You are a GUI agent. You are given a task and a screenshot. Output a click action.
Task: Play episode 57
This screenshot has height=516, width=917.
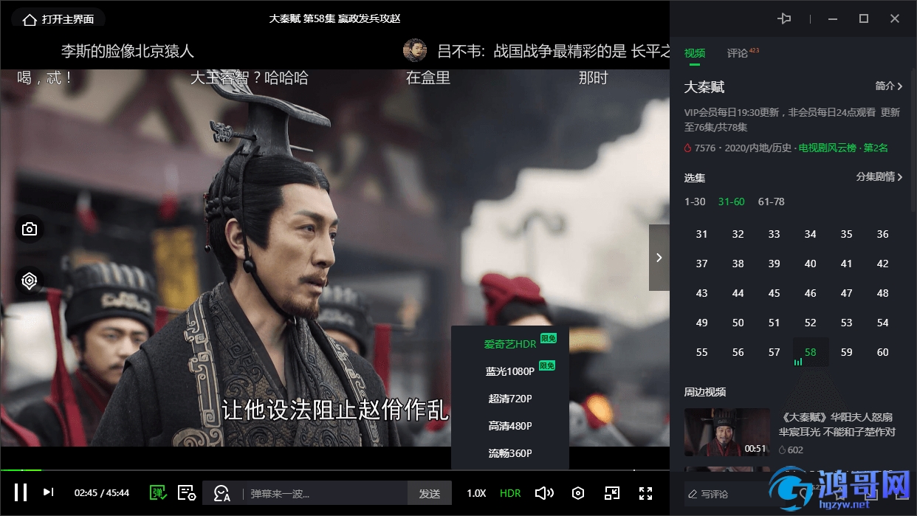775,352
